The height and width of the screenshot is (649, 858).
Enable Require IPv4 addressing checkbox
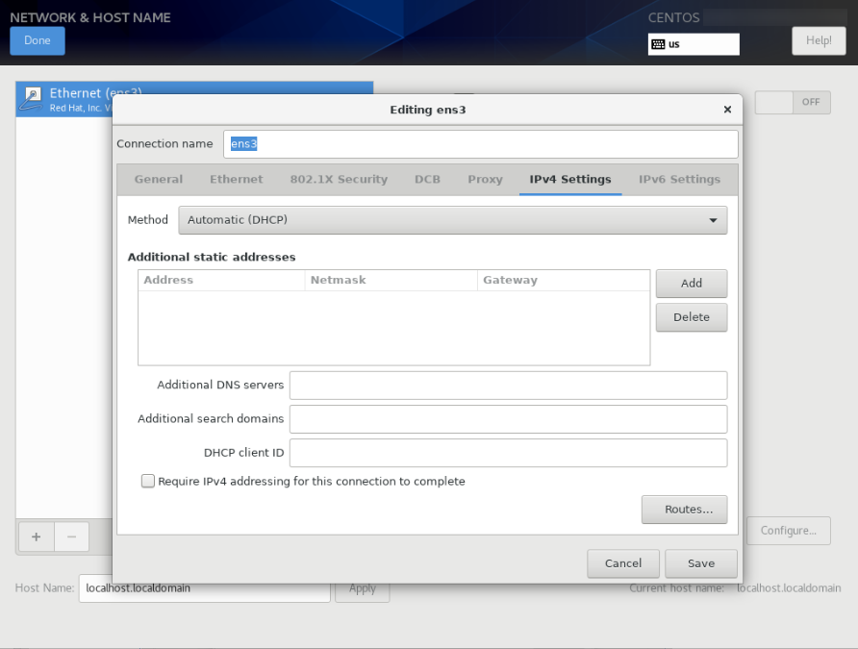[x=148, y=481]
